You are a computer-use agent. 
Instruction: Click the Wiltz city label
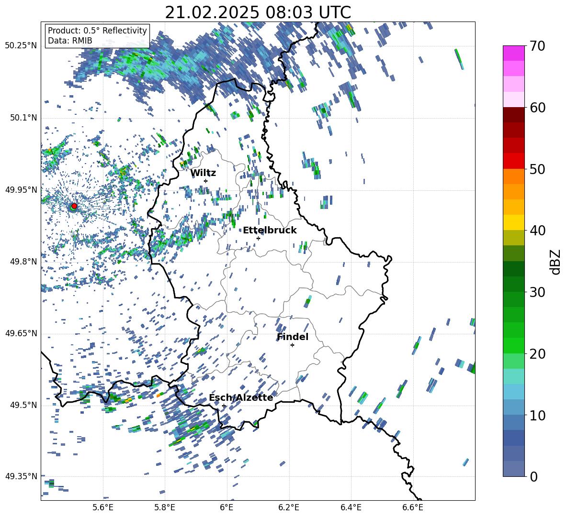203,173
